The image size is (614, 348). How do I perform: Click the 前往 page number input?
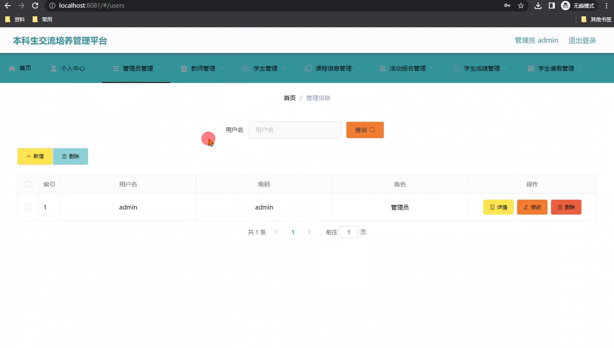(349, 232)
